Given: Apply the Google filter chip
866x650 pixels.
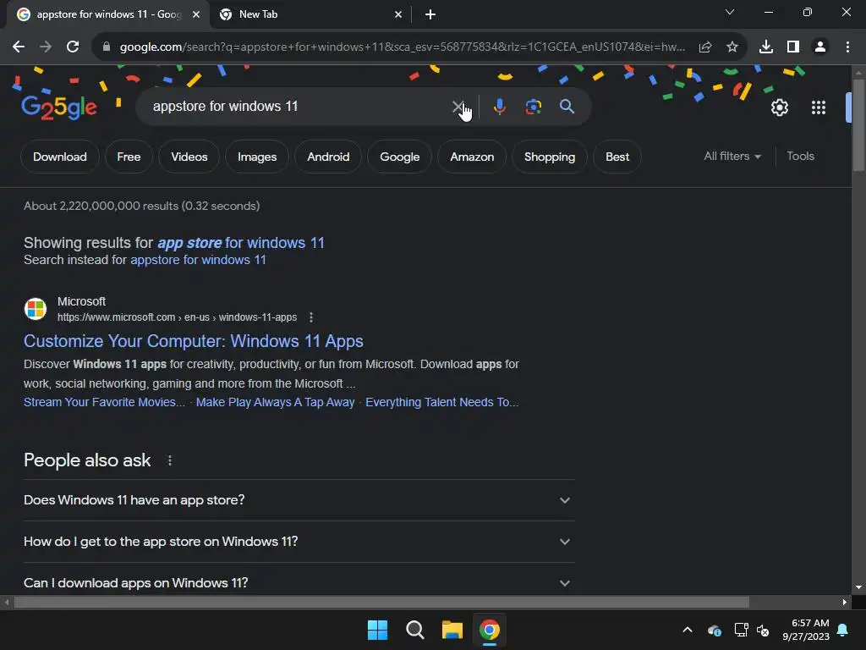Looking at the screenshot, I should click(400, 157).
